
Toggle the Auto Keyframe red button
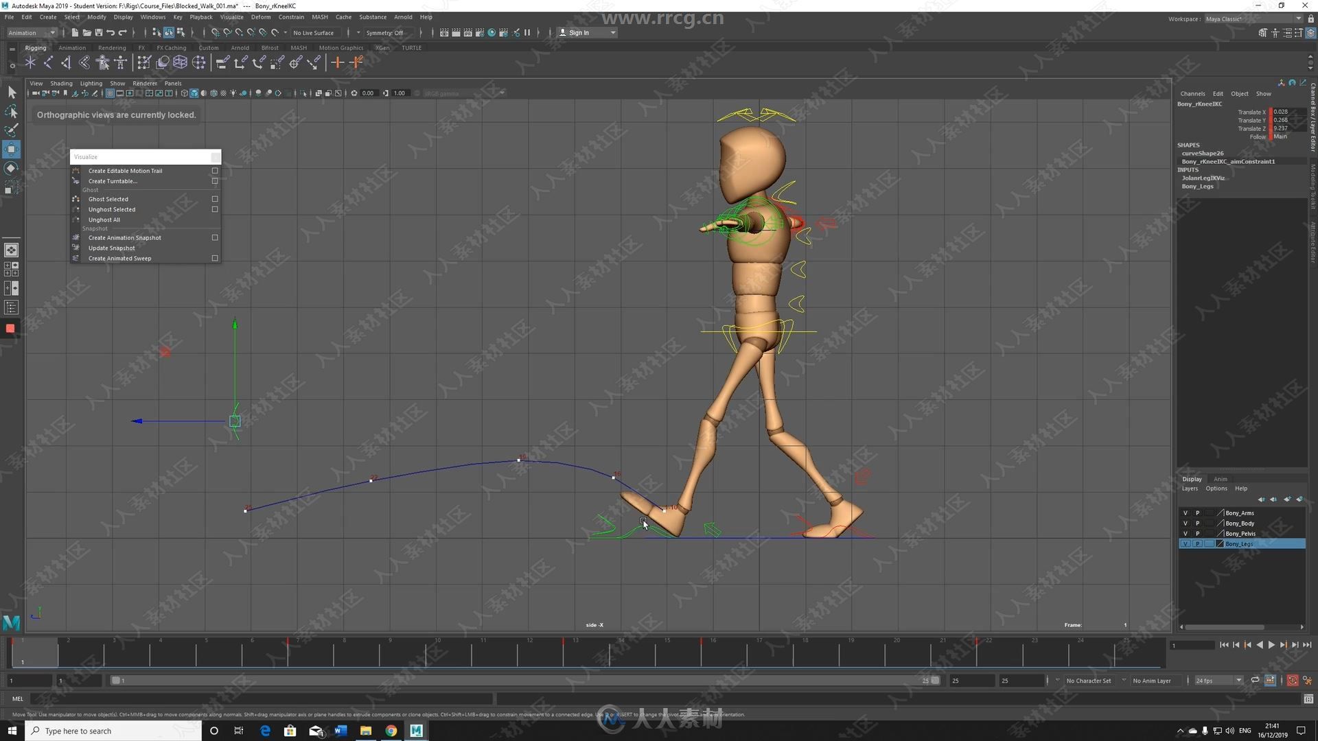(x=1293, y=681)
